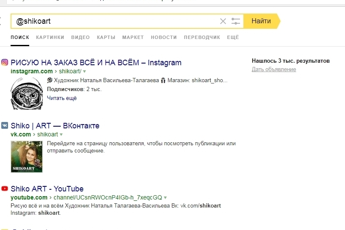The height and width of the screenshot is (230, 345).
Task: Open the Маркет tab
Action: coord(133,37)
